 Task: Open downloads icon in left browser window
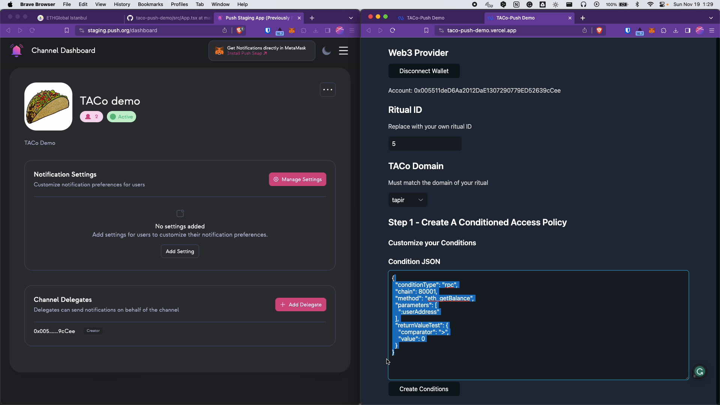316,30
